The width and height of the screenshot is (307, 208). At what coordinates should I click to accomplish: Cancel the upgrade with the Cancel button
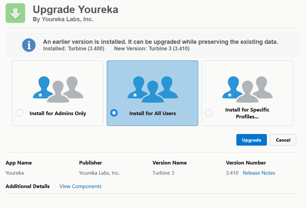(x=283, y=140)
